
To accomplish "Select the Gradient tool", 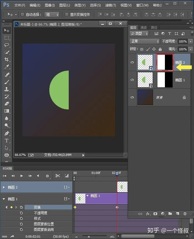I will [7, 111].
